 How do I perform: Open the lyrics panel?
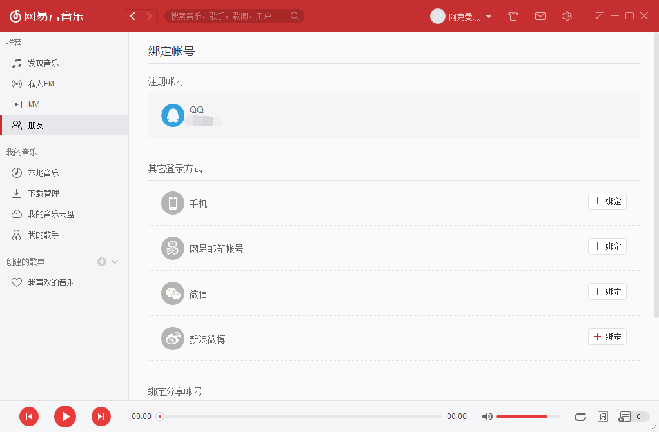603,417
